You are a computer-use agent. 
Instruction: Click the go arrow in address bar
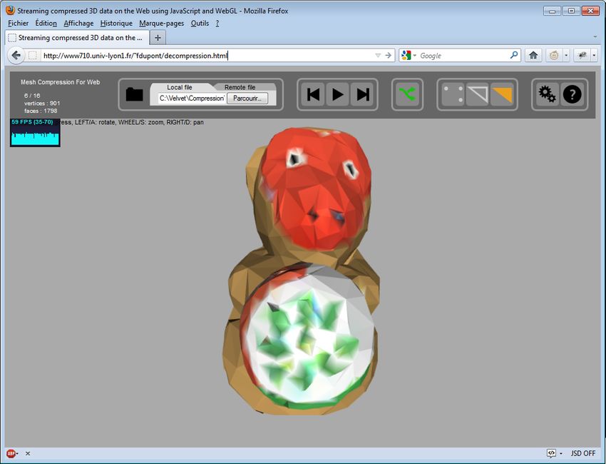point(388,56)
